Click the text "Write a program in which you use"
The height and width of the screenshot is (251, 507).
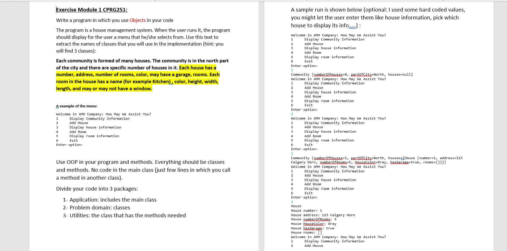(x=92, y=20)
